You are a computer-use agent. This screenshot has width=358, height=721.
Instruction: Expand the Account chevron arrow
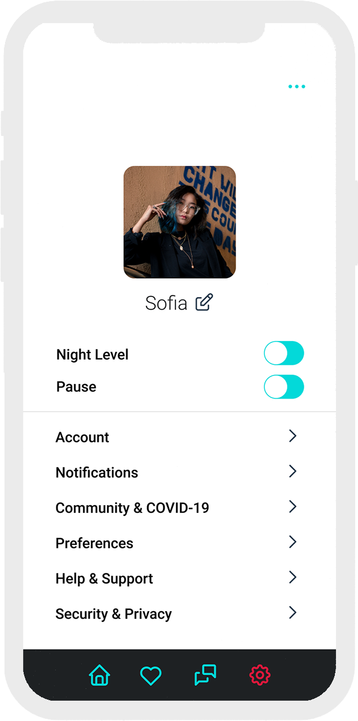(x=293, y=436)
